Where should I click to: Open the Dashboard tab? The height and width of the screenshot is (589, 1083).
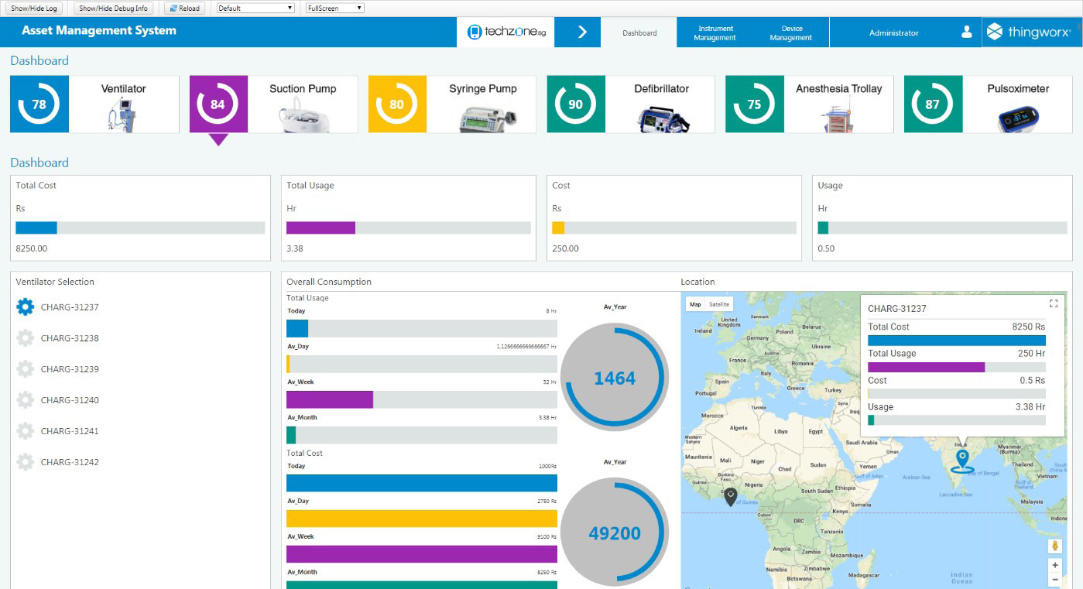click(639, 33)
